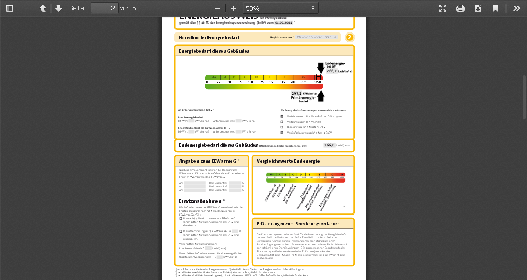Zoom in with the plus button
Image resolution: width=527 pixels, height=280 pixels.
(233, 8)
